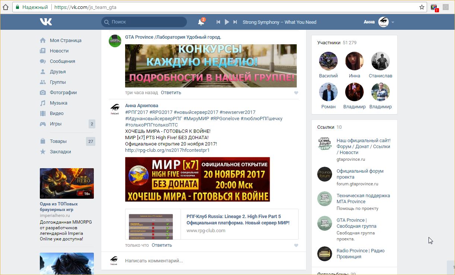Viewport: 455px width, 275px height.
Task: Open the notifications bell
Action: (201, 22)
